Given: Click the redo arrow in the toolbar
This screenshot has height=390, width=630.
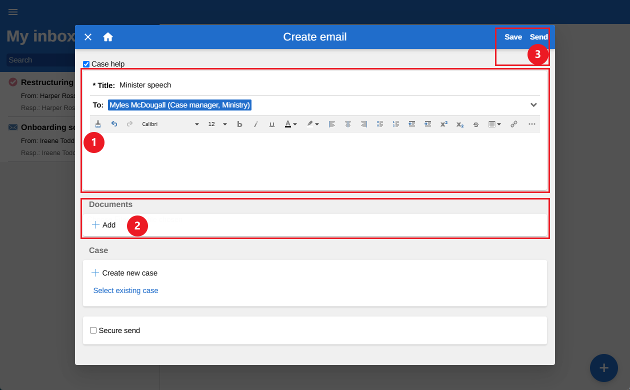Looking at the screenshot, I should (130, 124).
